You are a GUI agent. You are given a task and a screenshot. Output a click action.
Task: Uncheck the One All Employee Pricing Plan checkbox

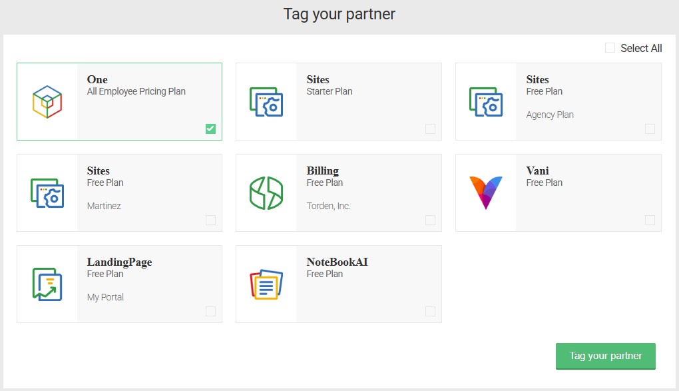click(x=210, y=129)
